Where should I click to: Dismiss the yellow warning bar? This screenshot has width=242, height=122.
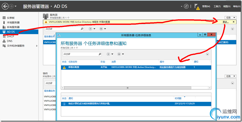tap(234, 22)
